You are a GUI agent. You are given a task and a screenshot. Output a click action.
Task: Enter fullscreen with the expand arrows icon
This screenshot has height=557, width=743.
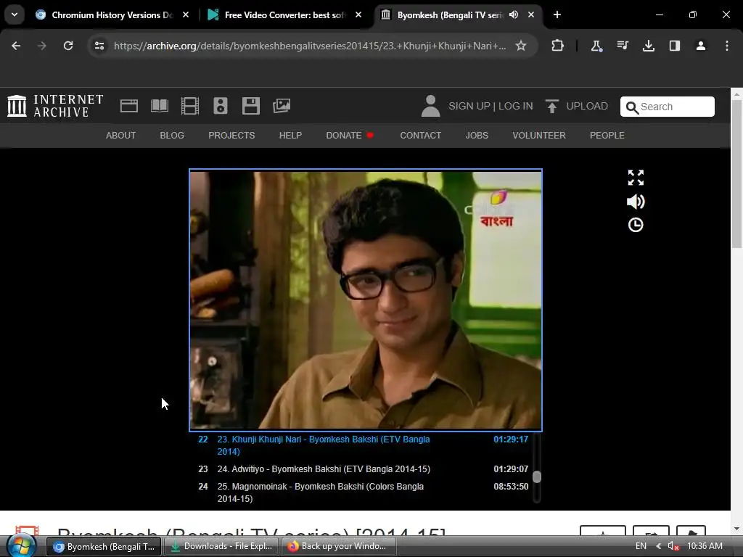pos(636,178)
